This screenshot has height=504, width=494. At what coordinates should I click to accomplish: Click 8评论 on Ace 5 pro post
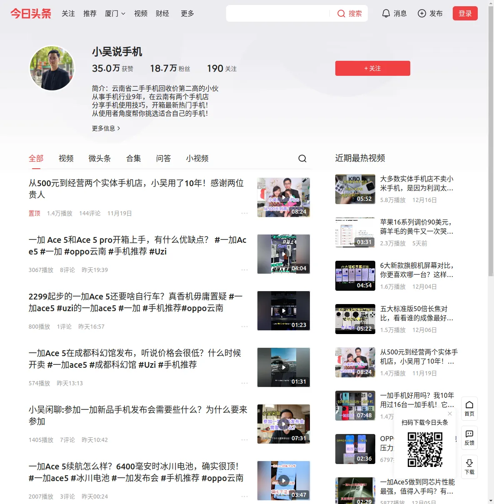click(x=67, y=270)
